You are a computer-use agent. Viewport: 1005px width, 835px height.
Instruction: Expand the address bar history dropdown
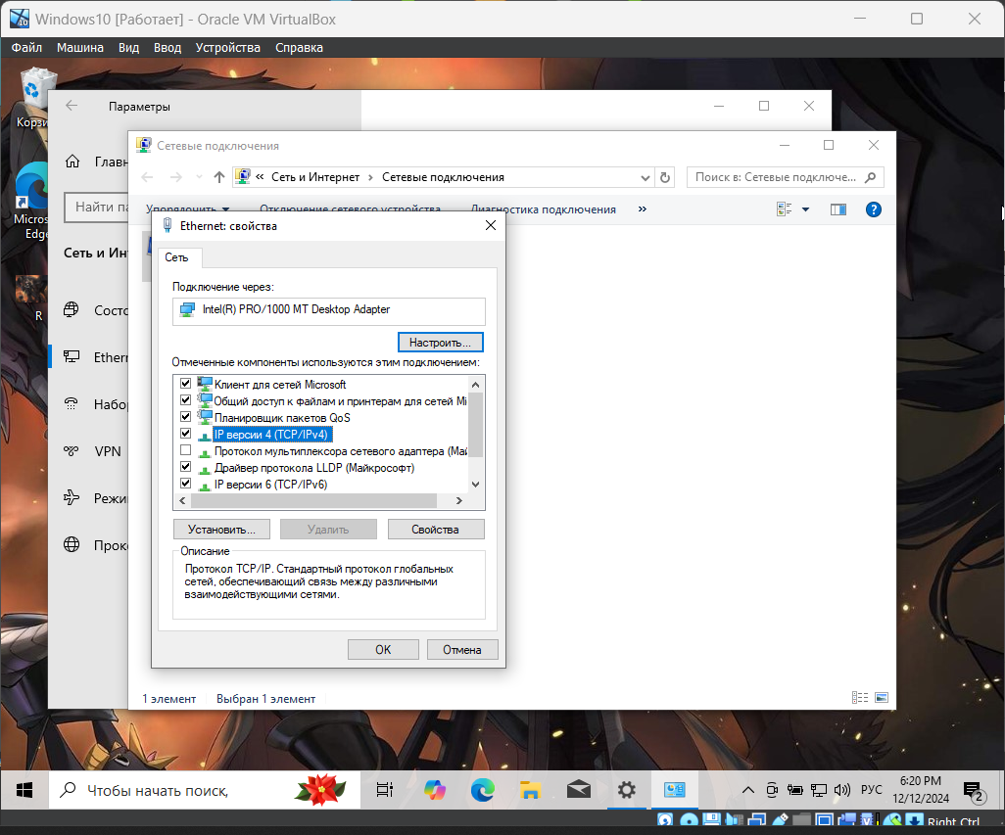(645, 178)
